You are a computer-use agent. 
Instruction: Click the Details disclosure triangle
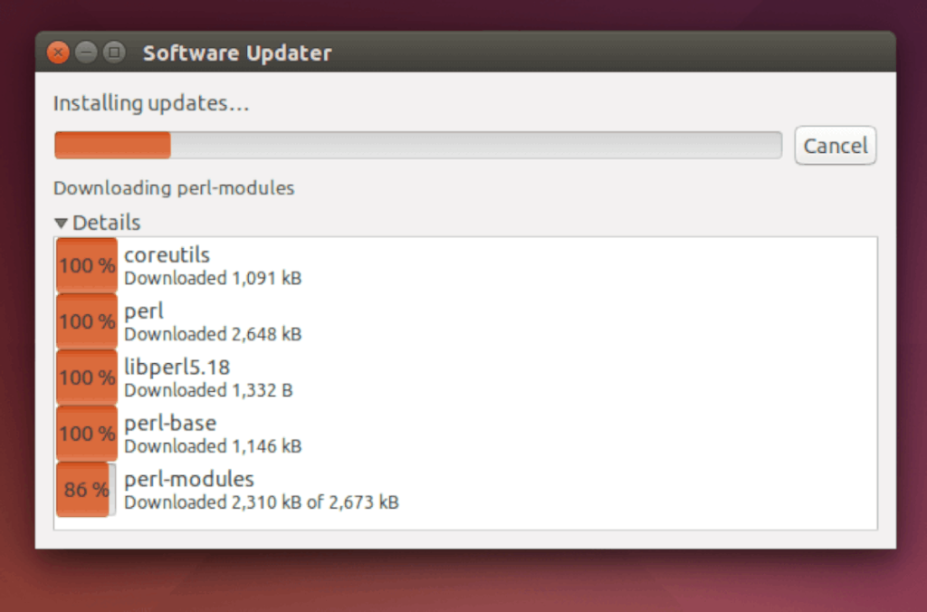click(x=61, y=222)
